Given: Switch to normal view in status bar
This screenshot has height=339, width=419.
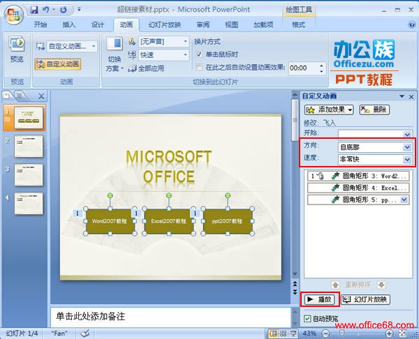Looking at the screenshot, I should 273,333.
